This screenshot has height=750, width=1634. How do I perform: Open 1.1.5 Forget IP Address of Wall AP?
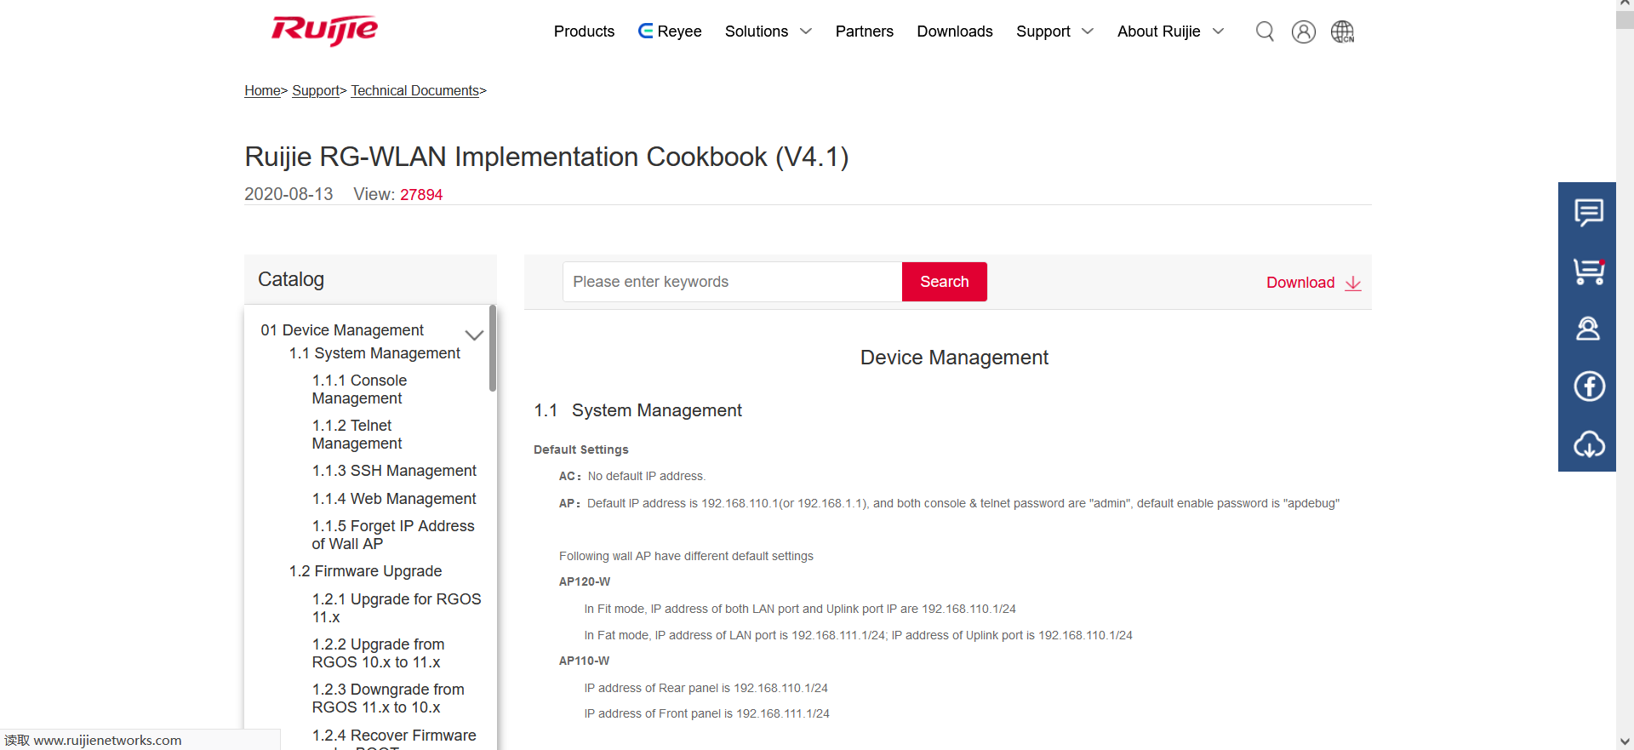point(393,535)
